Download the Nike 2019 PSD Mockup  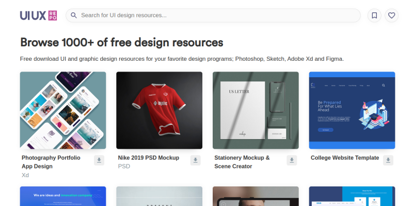click(196, 160)
